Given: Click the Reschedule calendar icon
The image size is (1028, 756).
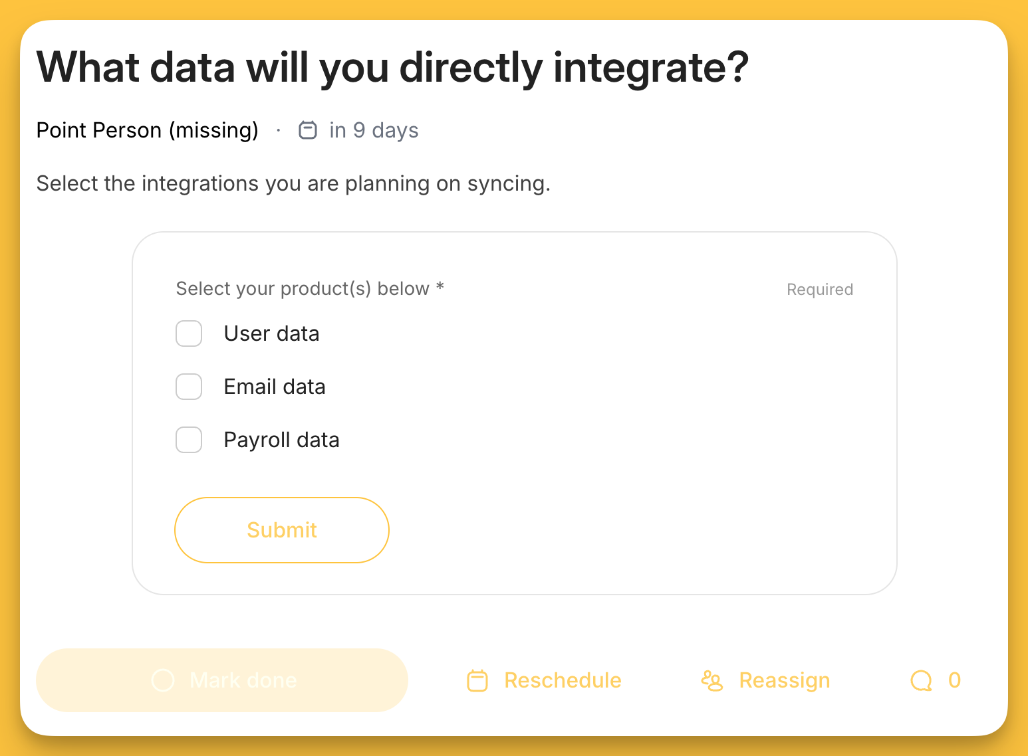Looking at the screenshot, I should tap(477, 680).
